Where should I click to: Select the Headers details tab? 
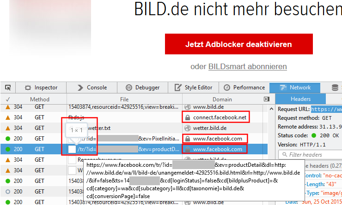(300, 99)
